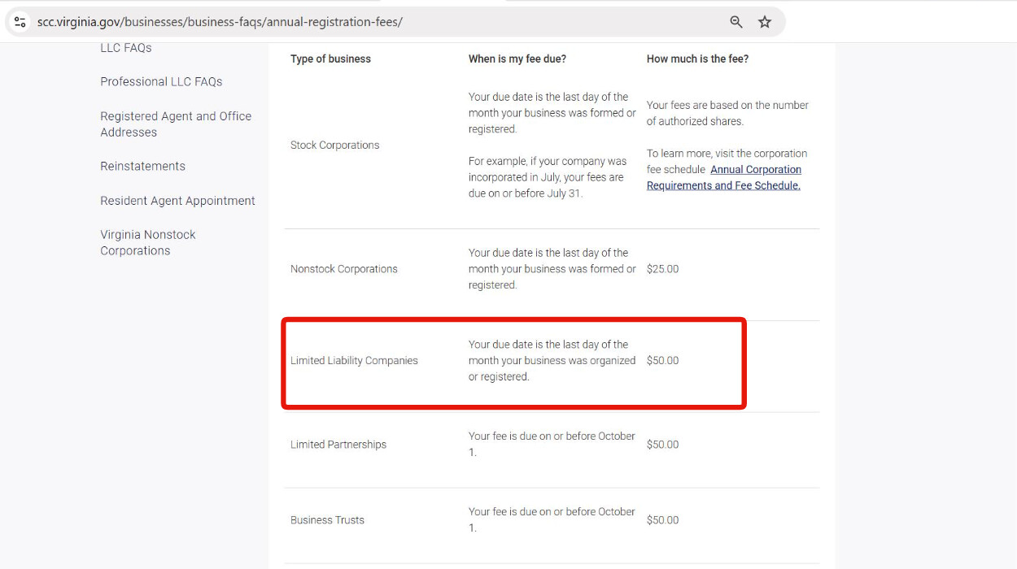
Task: Click the Nonstock Corporations $25.00 fee
Action: [x=662, y=269]
